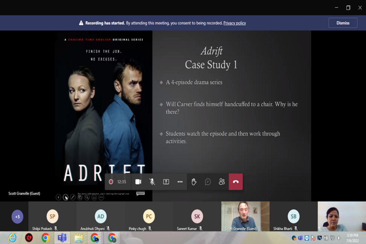This screenshot has width=366, height=244.
Task: Open more slide show options ellipsis
Action: coord(101,197)
